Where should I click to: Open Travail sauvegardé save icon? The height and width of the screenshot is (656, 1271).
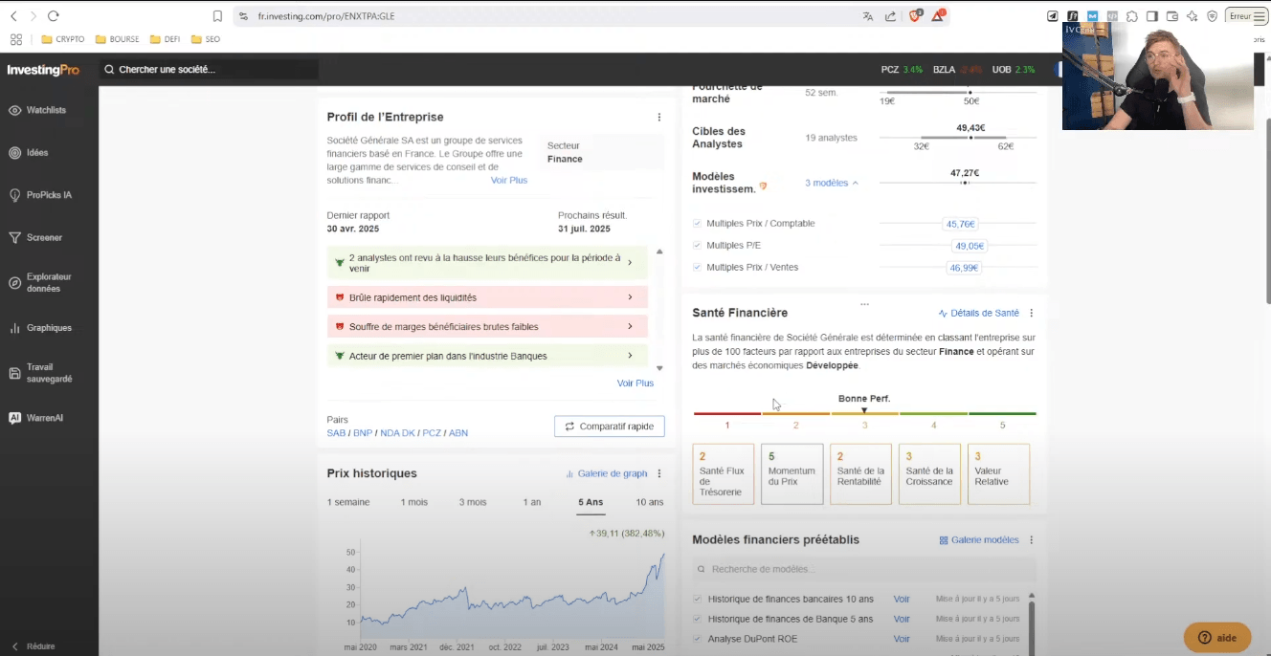pos(14,373)
